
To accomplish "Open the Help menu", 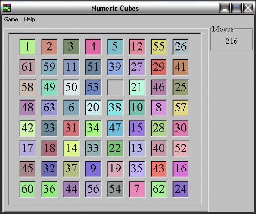I will (x=29, y=20).
